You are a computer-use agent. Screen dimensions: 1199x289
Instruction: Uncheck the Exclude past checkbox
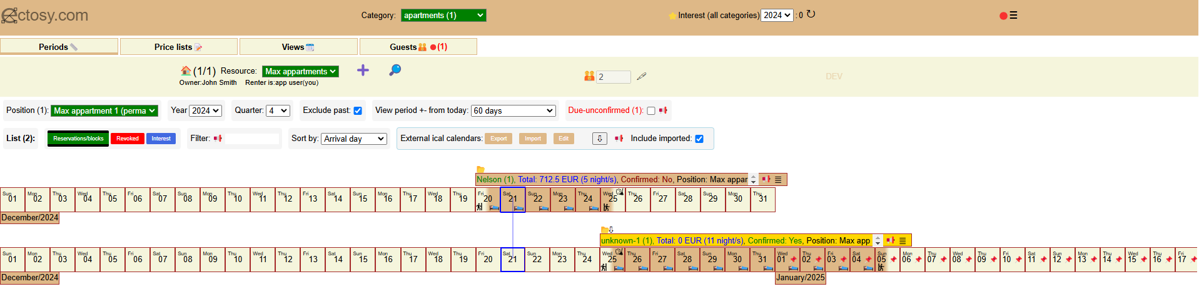(358, 111)
